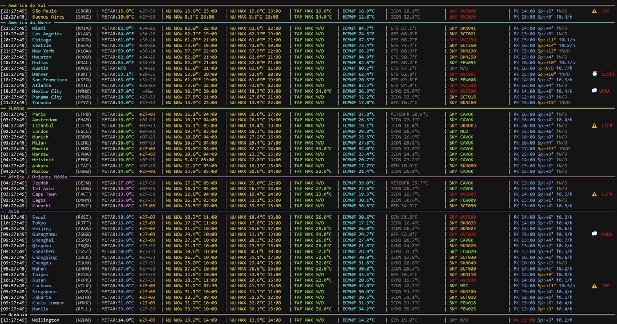Select the América do Norte section header
This screenshot has width=617, height=324.
29,23
